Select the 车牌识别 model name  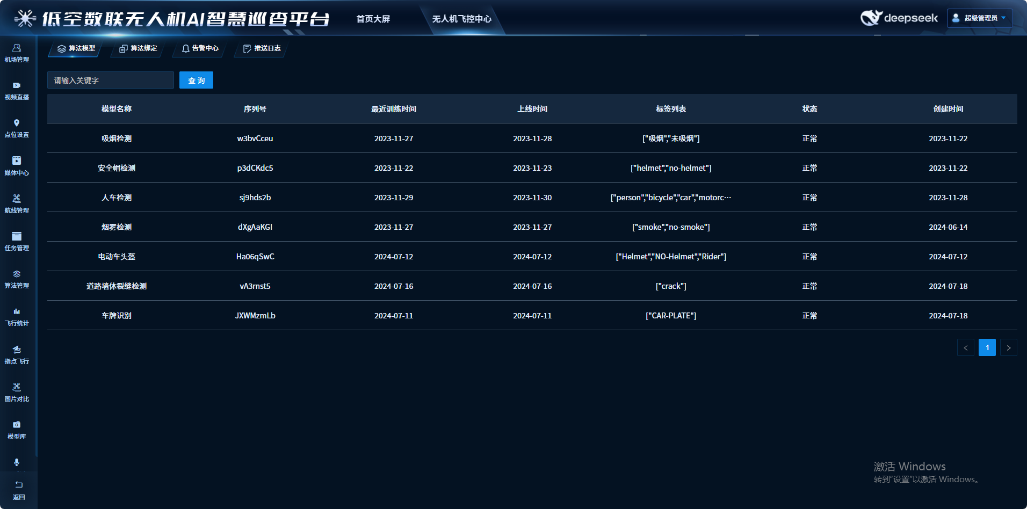click(117, 316)
